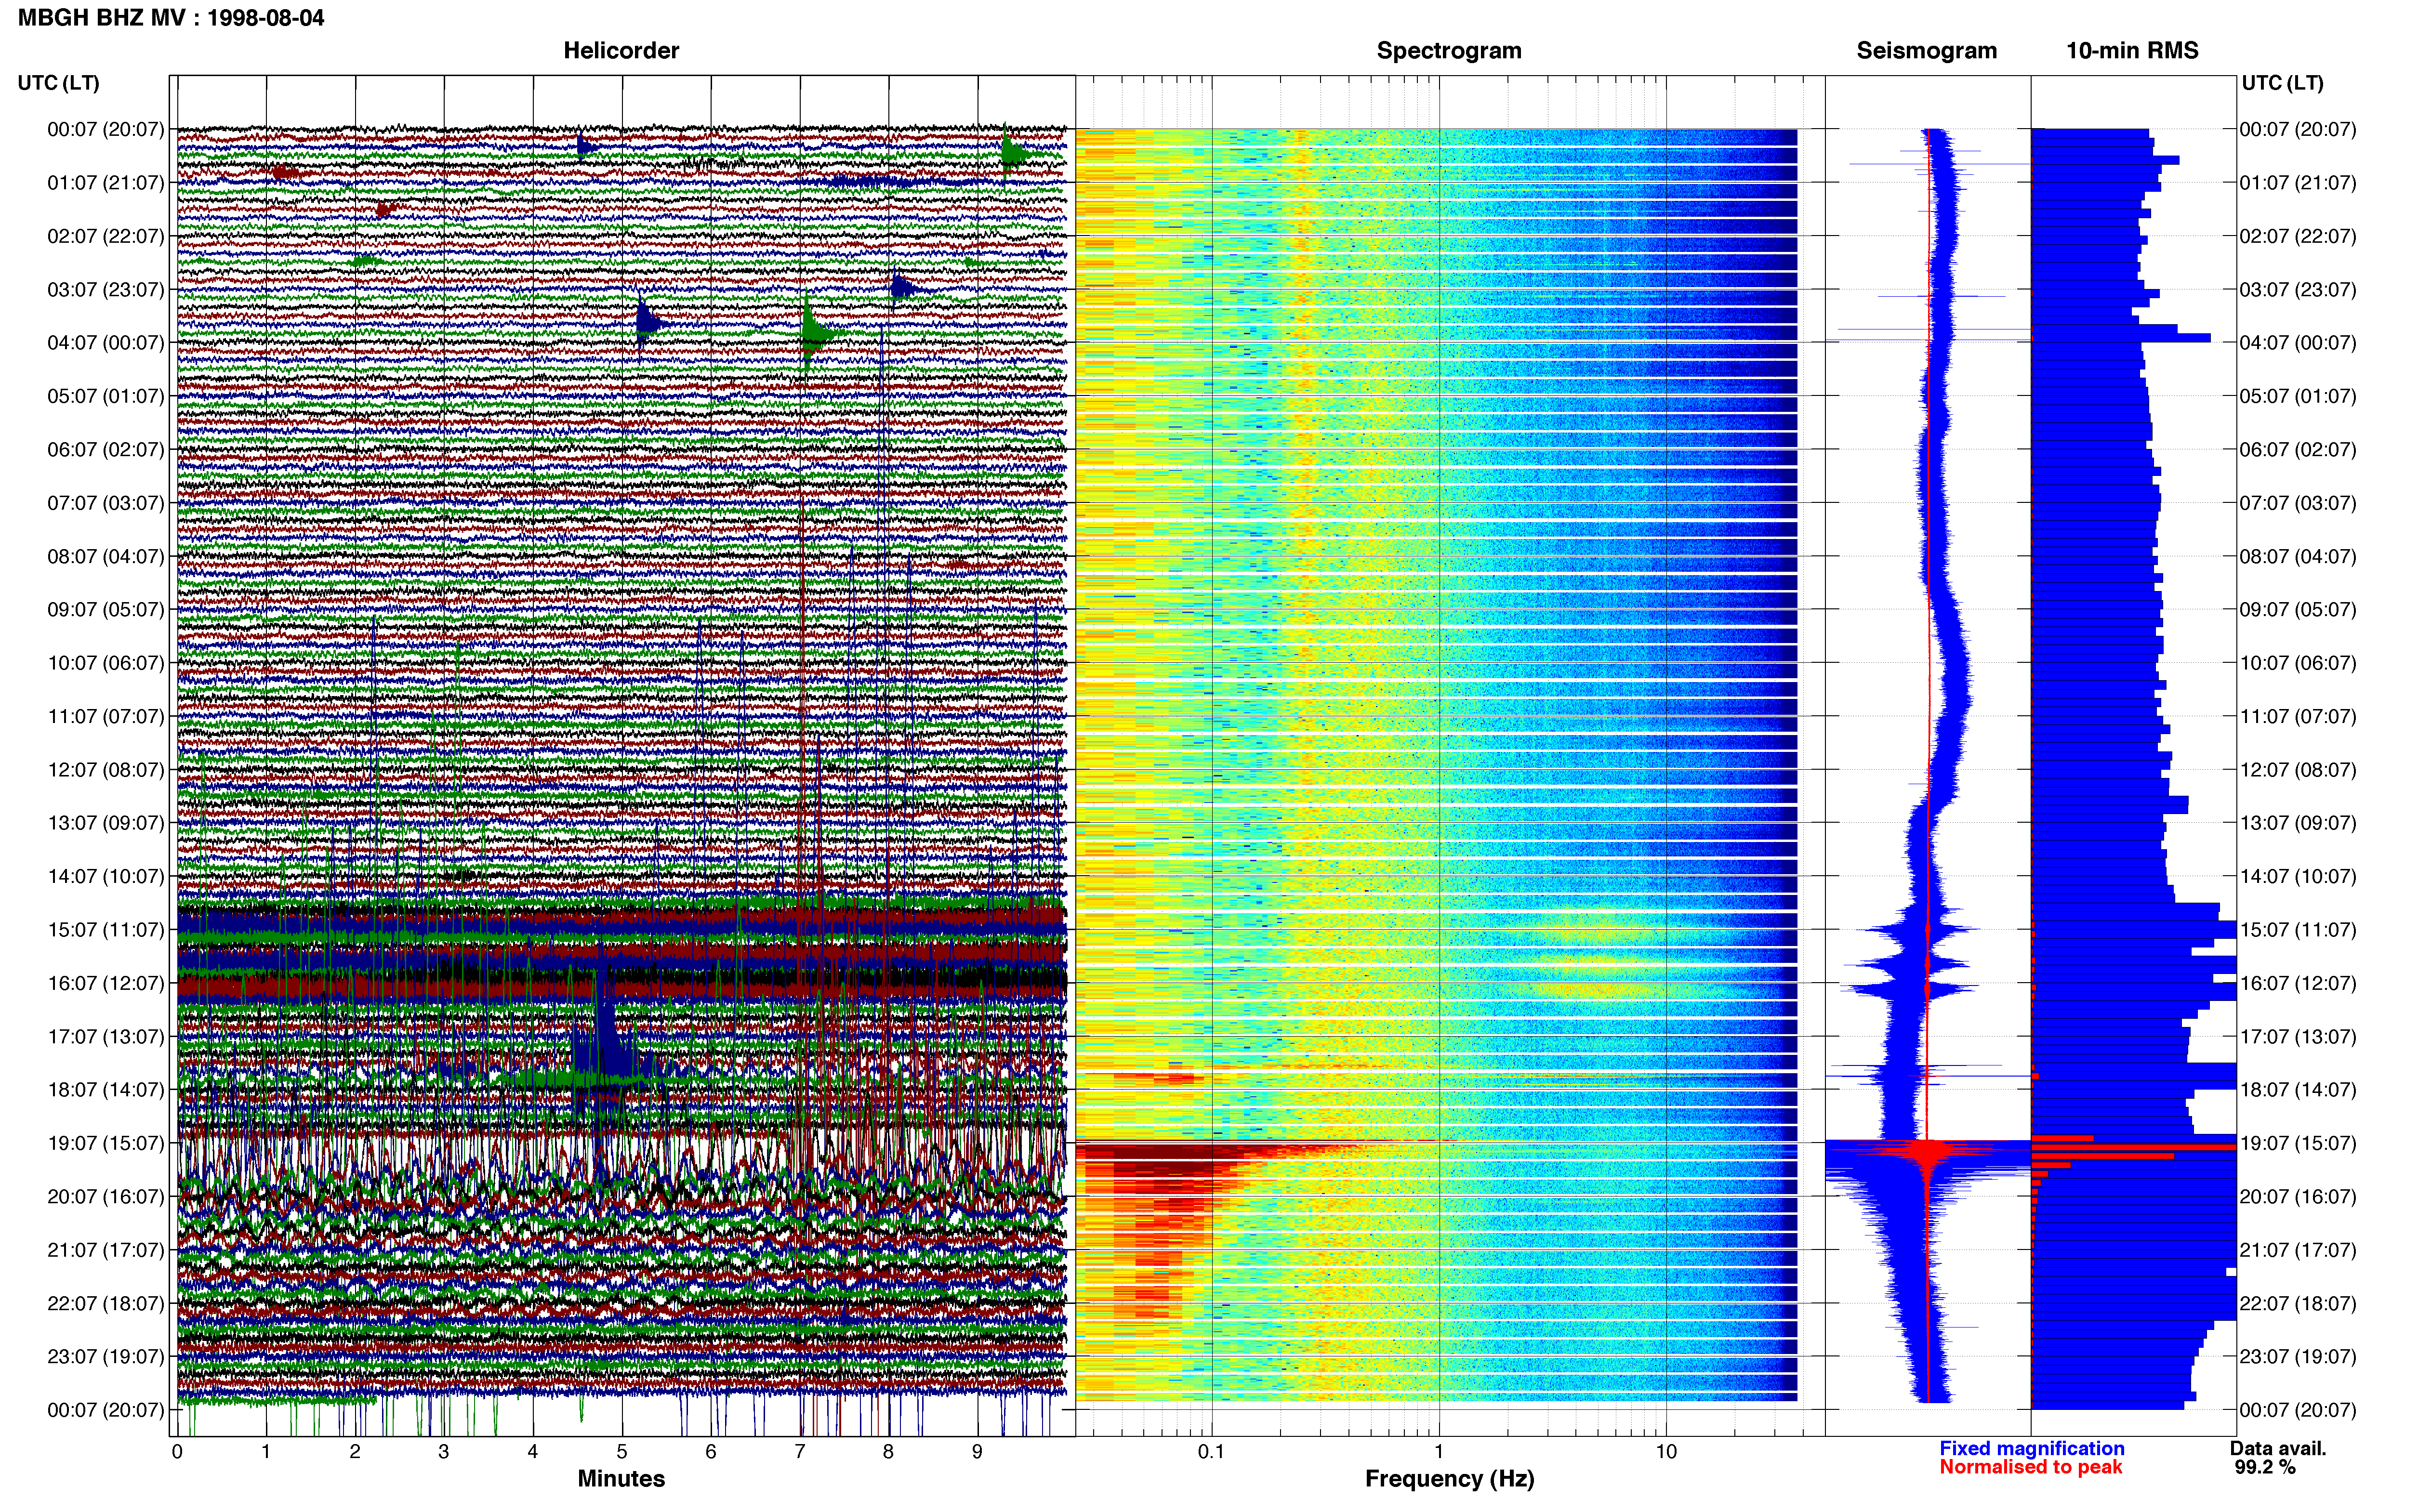Select the 'Seismogram' panel heading
The width and height of the screenshot is (2418, 1512).
[x=1926, y=51]
